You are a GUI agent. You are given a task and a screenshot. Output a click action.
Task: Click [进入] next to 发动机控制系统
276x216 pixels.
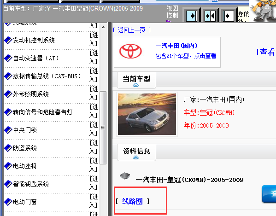click(94, 40)
